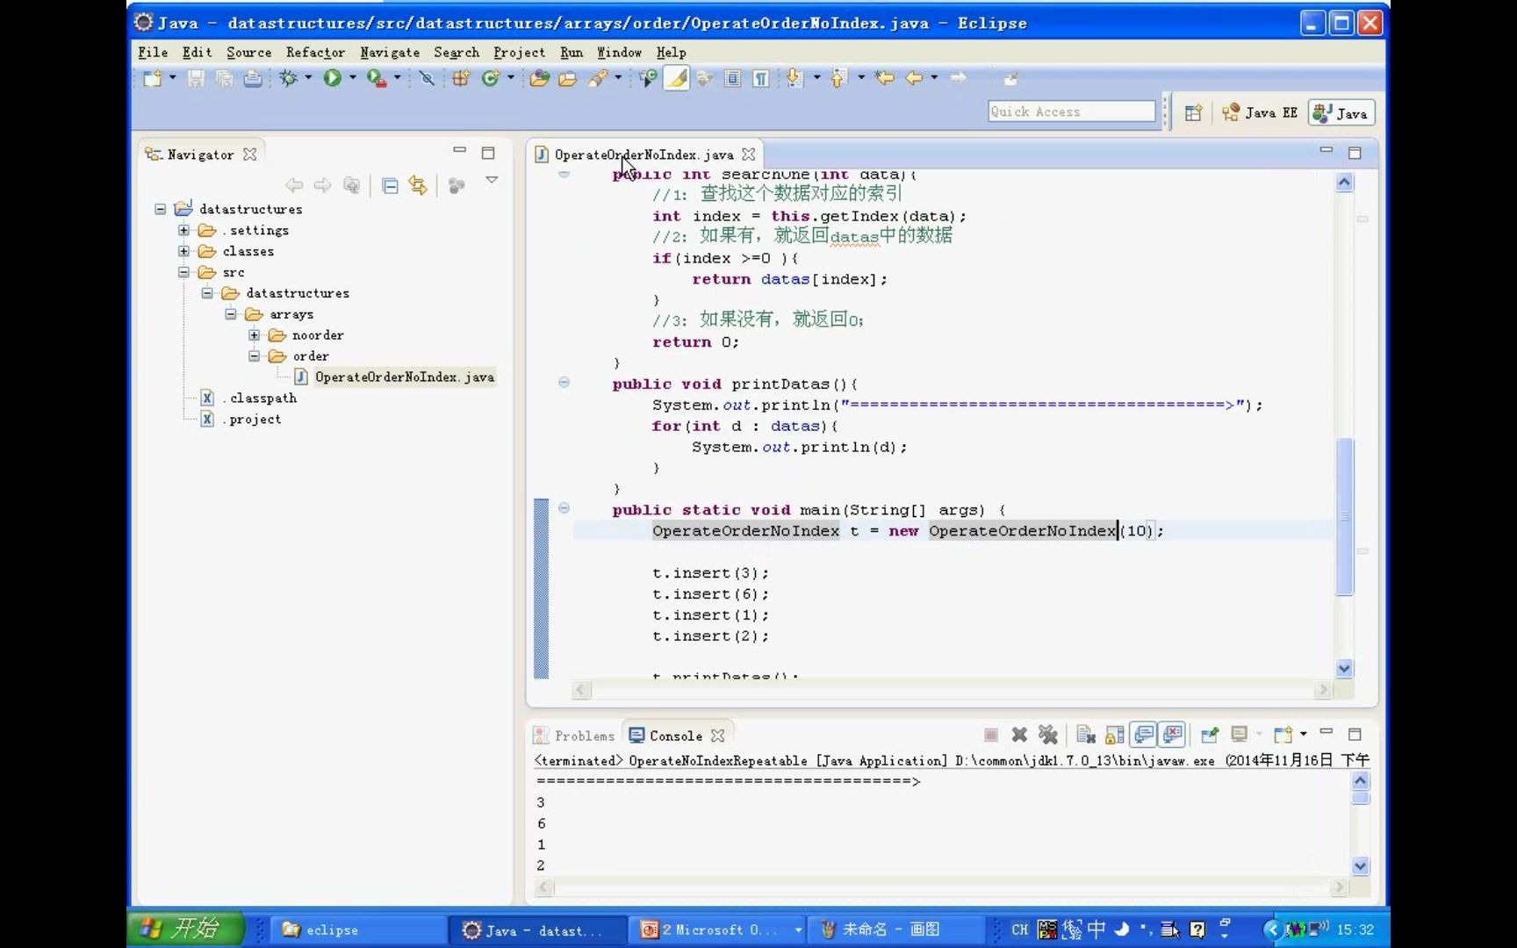Click the Pin Console icon
Screen dimensions: 1517x948
[1210, 735]
